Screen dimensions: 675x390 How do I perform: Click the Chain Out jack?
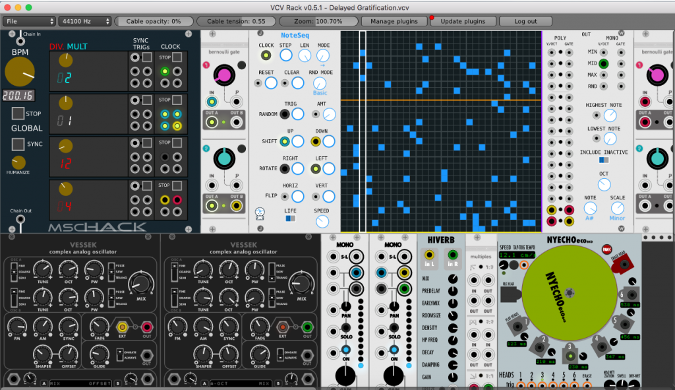point(20,219)
